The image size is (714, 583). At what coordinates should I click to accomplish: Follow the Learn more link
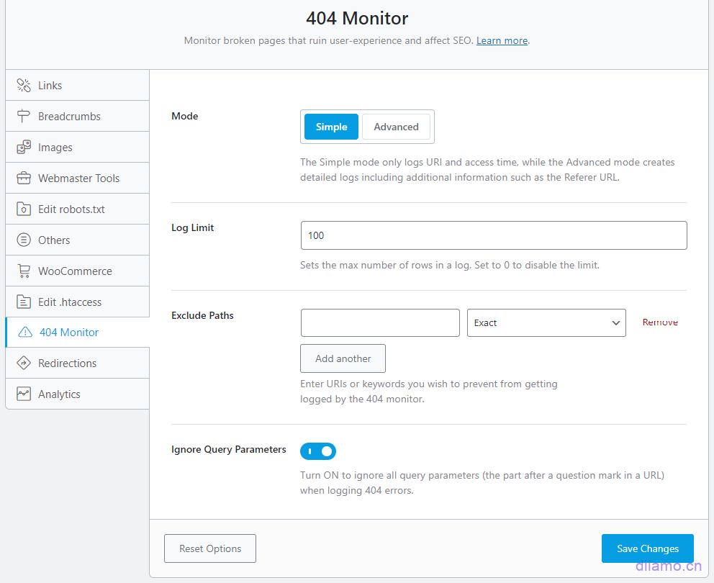(x=502, y=41)
